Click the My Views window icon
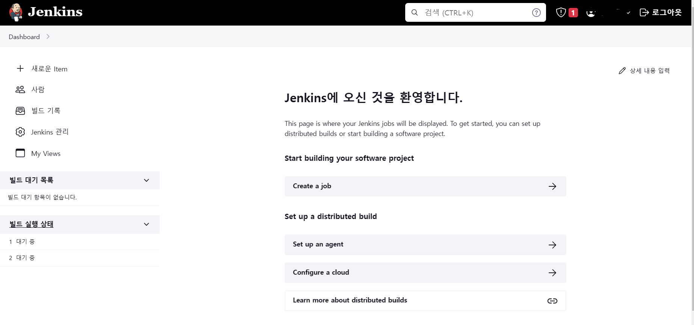Image resolution: width=694 pixels, height=325 pixels. coord(20,153)
